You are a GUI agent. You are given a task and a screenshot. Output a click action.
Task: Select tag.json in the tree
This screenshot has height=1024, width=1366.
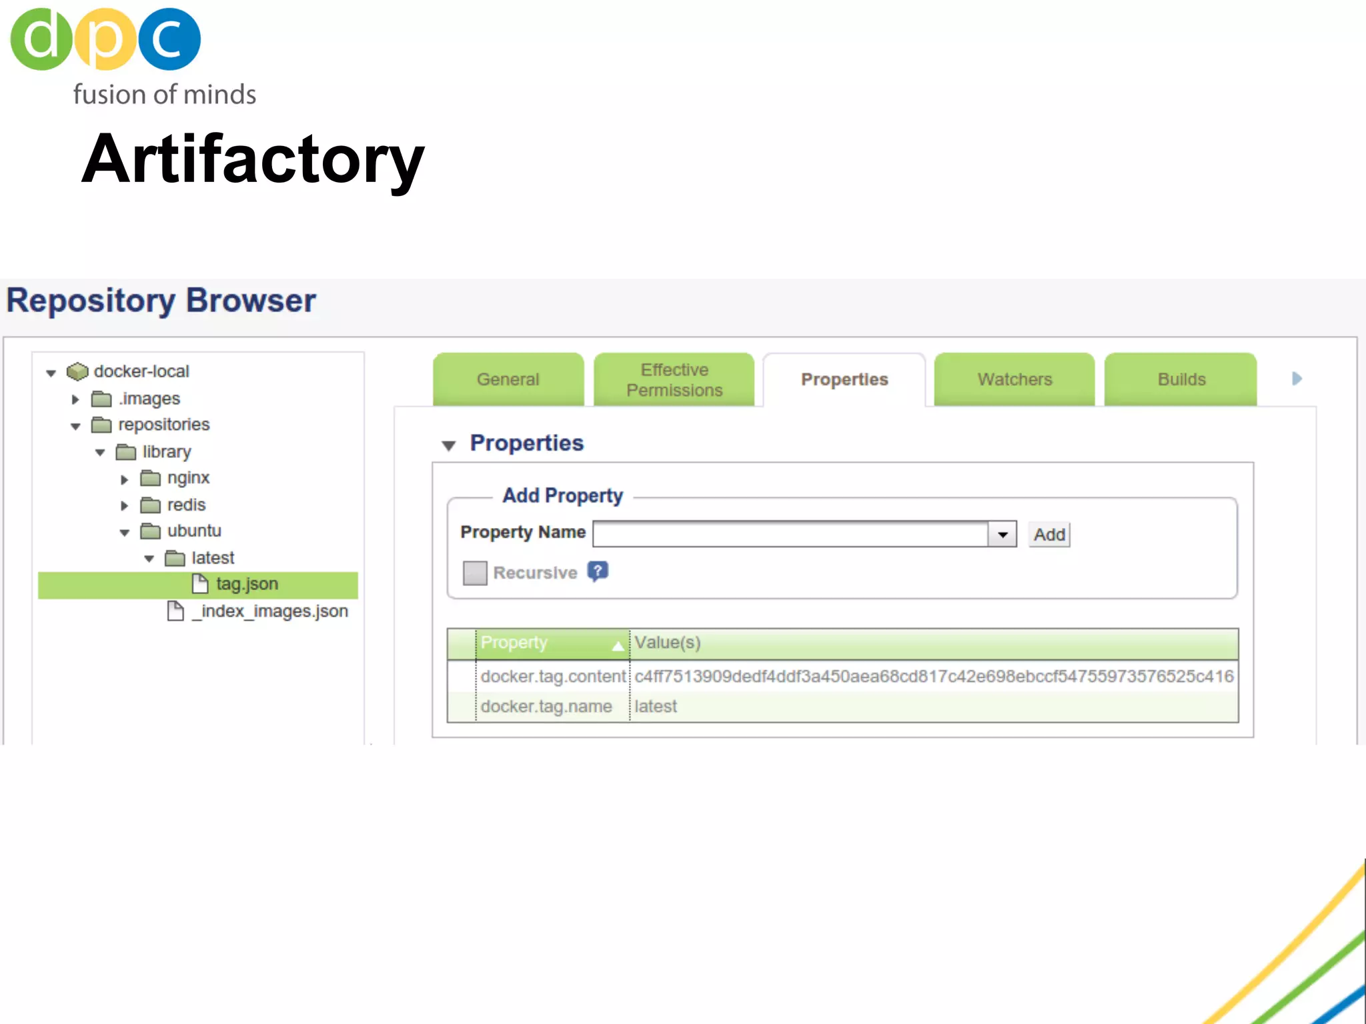pos(198,585)
